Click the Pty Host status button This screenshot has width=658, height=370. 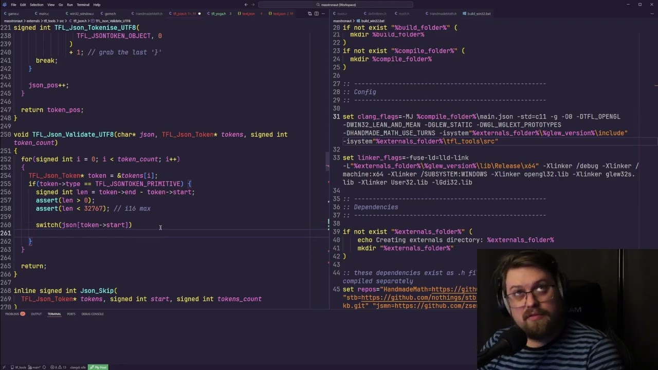(x=98, y=367)
